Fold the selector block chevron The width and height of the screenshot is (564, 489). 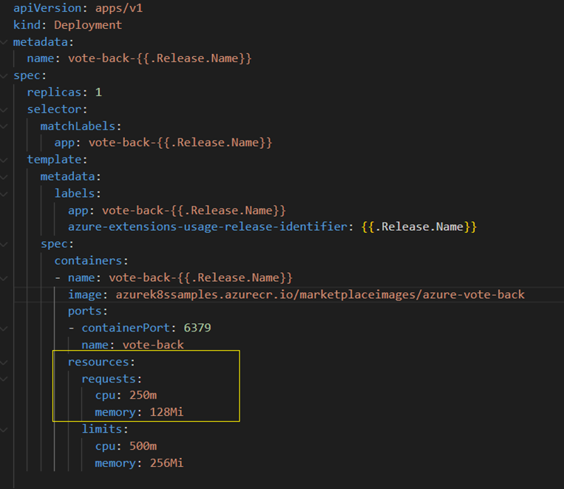[x=4, y=109]
